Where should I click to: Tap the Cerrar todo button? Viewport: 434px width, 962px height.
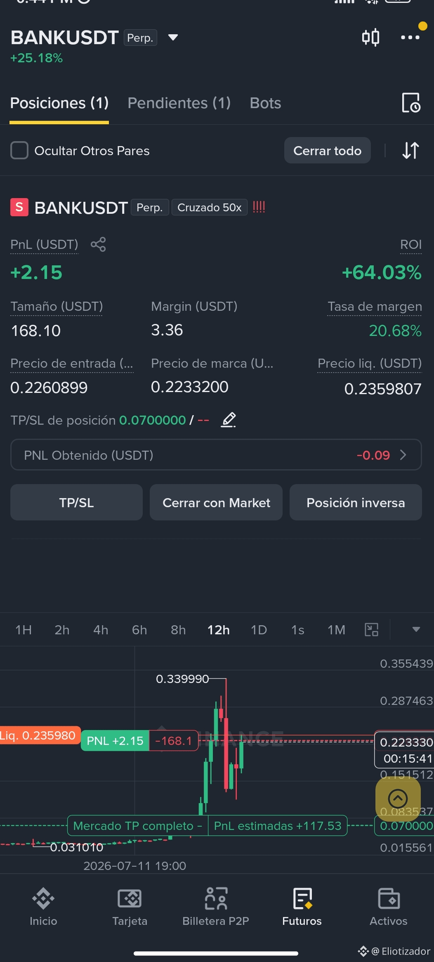(328, 151)
